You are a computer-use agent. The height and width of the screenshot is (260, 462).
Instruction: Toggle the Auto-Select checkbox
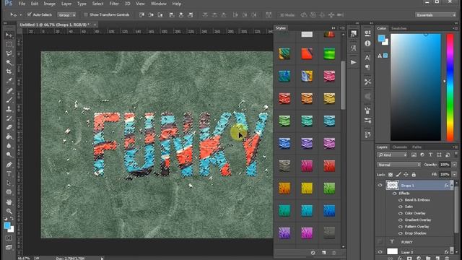click(29, 14)
